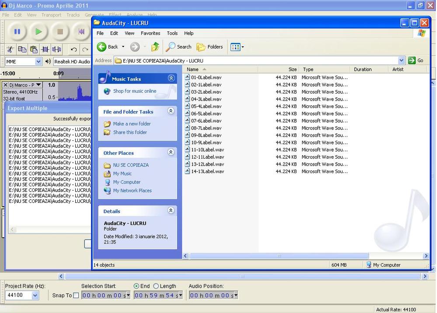Open the Transport menu in Audacity
This screenshot has width=437, height=313.
(x=51, y=15)
